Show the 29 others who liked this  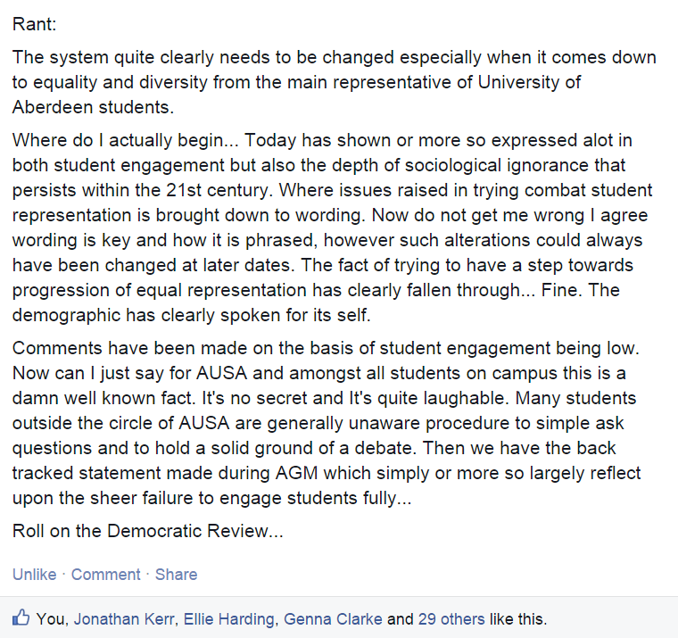pos(451,619)
